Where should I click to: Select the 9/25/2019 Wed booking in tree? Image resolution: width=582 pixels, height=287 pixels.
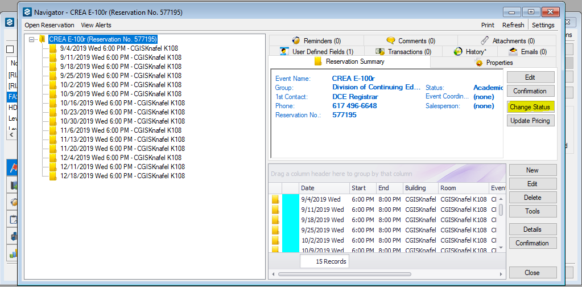(x=121, y=76)
